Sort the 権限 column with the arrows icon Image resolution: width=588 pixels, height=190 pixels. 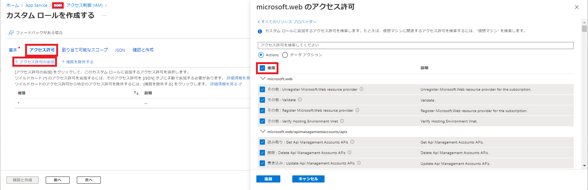[136, 93]
